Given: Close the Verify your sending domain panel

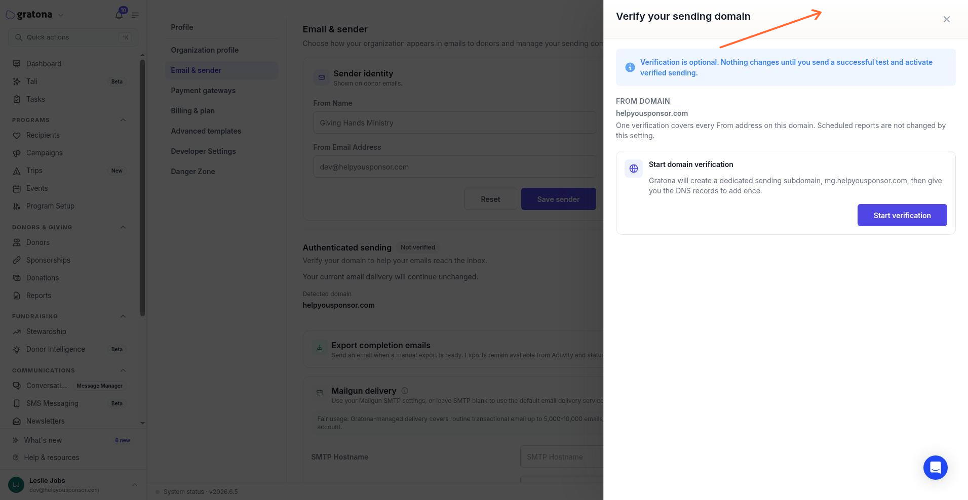Looking at the screenshot, I should point(946,19).
